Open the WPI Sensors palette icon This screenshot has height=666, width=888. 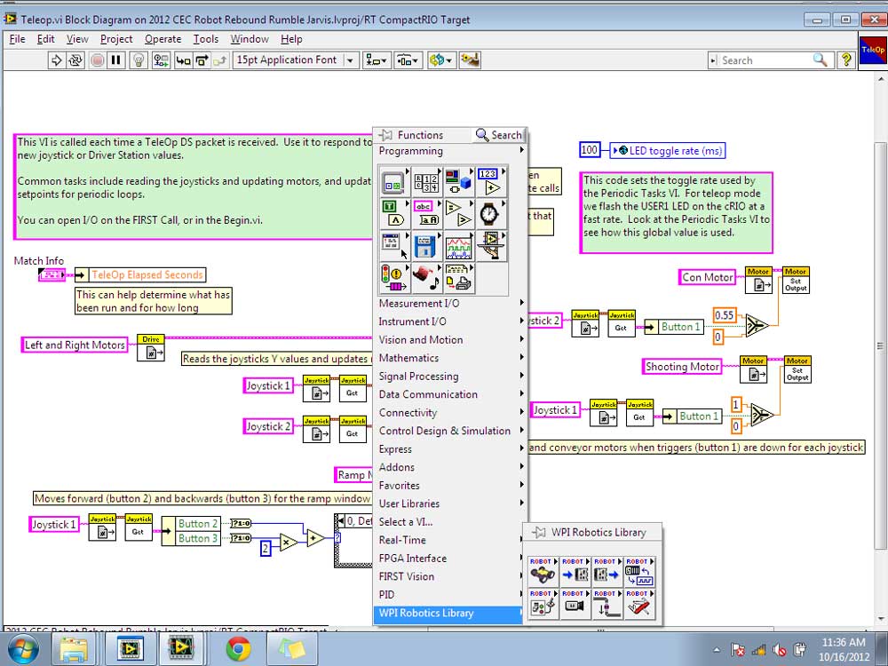(x=575, y=571)
